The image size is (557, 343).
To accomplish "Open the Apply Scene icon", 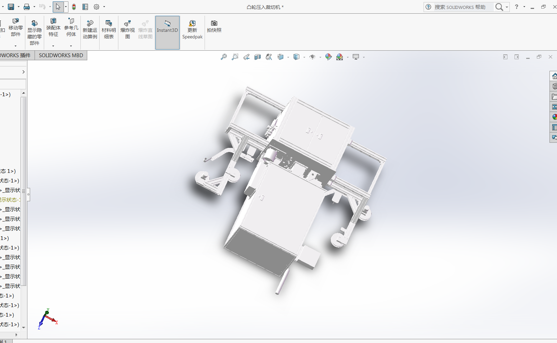I will coord(340,57).
